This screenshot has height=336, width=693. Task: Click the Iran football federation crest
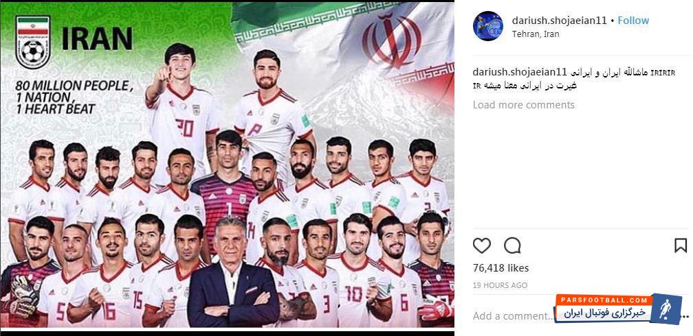(x=33, y=42)
